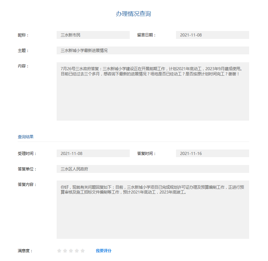
Task: Click the 办理情况查询 page title
Action: (133, 14)
